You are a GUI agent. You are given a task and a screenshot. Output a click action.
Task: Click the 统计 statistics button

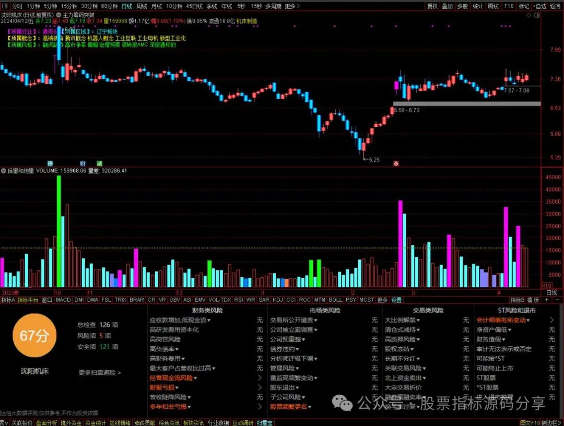click(478, 6)
